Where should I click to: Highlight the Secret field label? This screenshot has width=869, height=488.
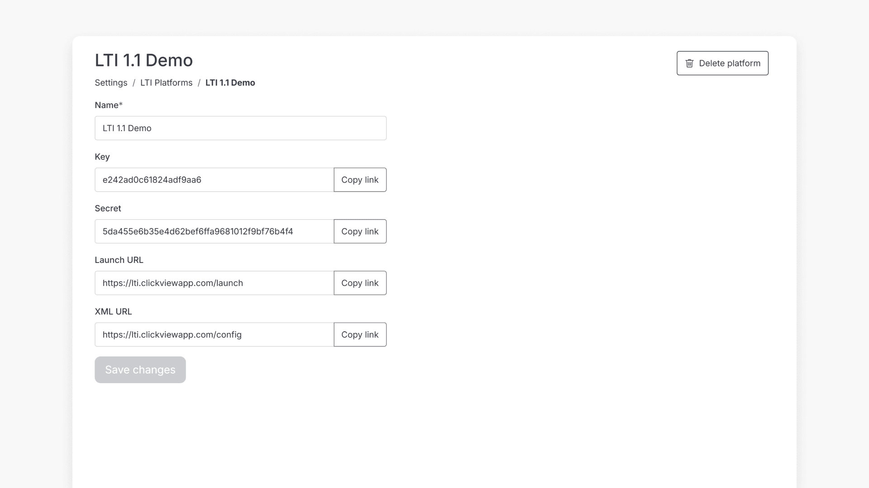pos(108,208)
